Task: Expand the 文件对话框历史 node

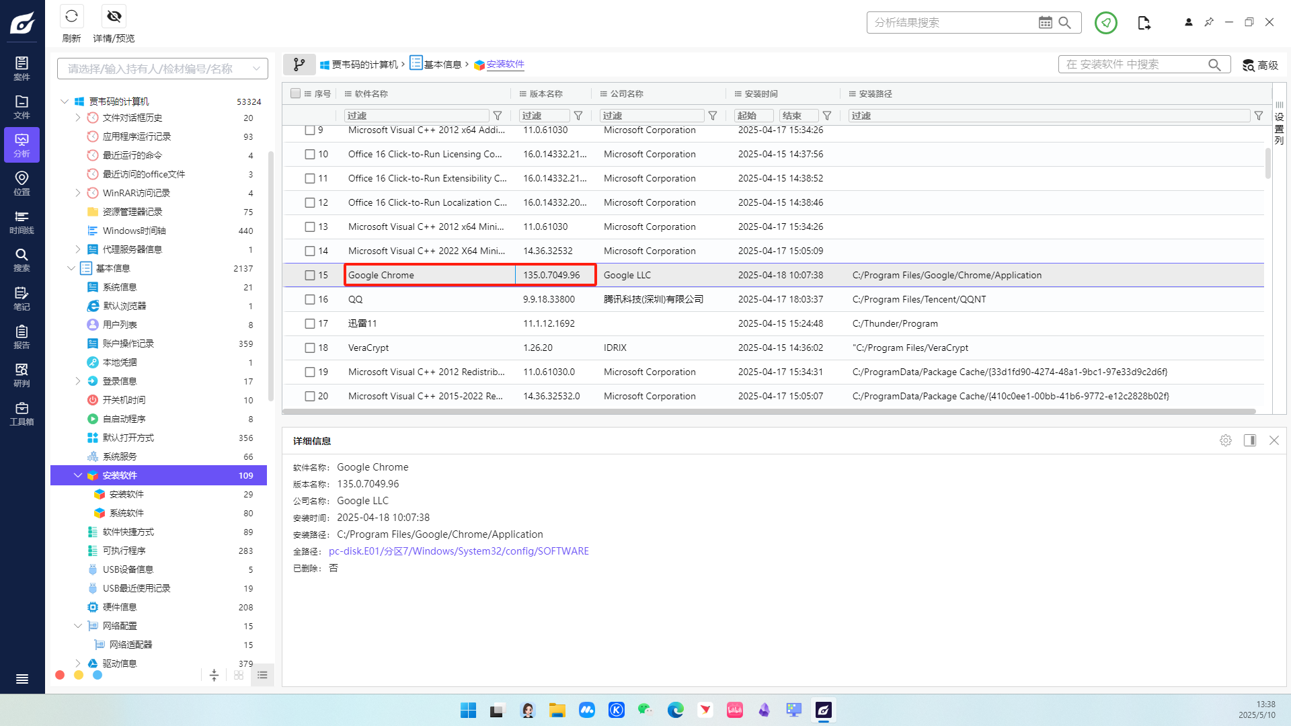Action: pyautogui.click(x=78, y=118)
